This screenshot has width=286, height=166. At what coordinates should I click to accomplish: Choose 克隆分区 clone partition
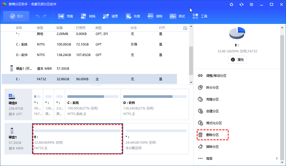pyautogui.click(x=212, y=99)
